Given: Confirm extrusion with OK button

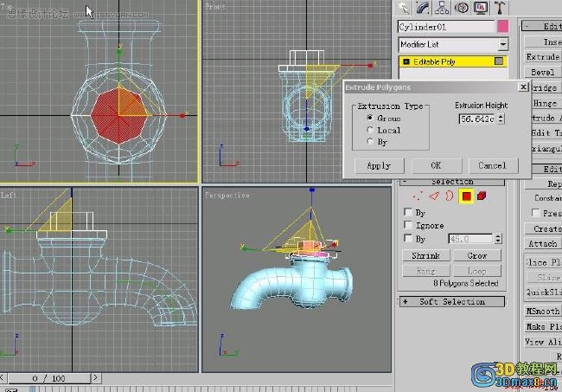Looking at the screenshot, I should coord(436,165).
